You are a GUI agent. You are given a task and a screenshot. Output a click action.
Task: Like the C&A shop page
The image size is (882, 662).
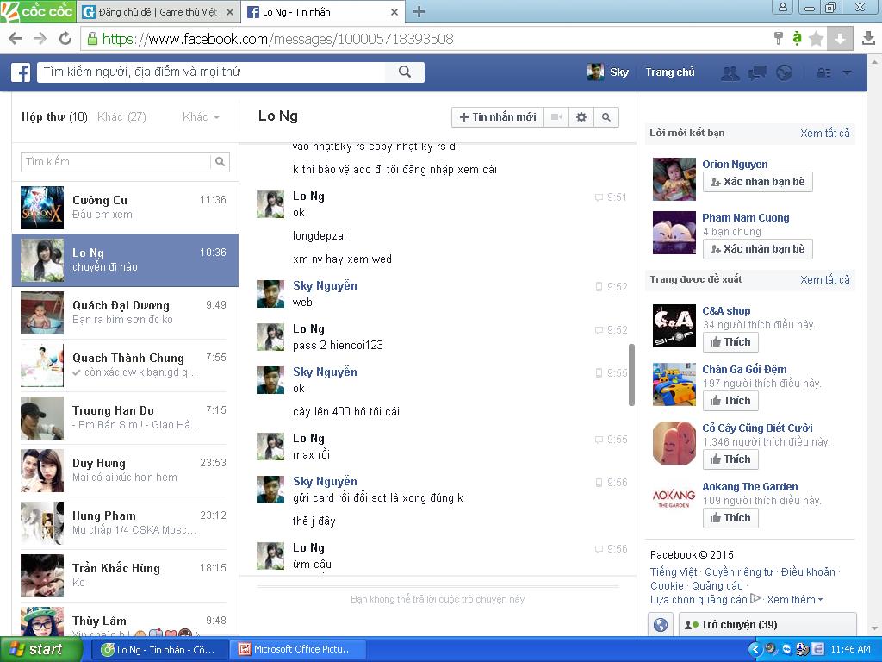(730, 342)
